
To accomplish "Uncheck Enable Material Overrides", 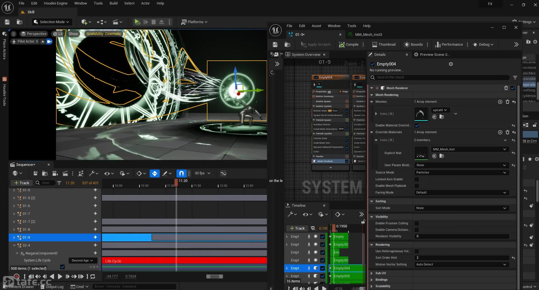I will click(417, 125).
